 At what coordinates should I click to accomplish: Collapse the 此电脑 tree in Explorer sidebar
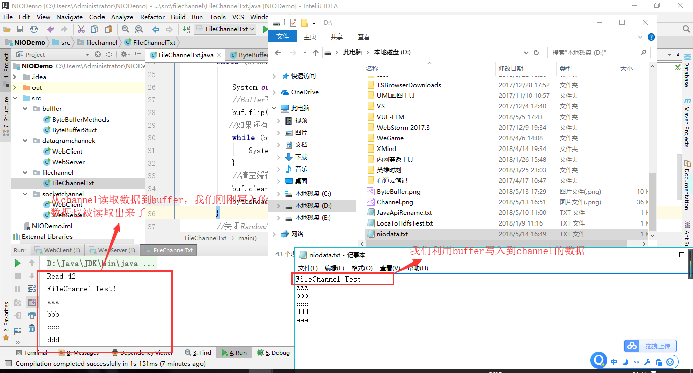(274, 107)
